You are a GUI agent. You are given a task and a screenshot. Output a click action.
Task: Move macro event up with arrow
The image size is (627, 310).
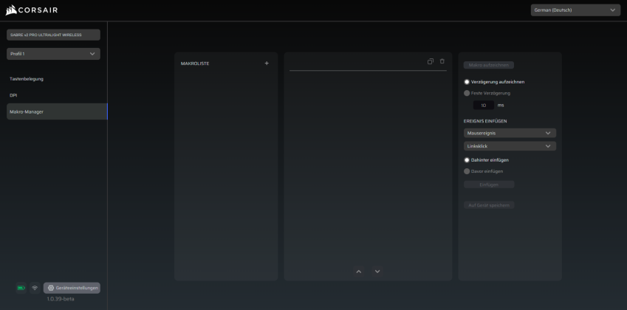pyautogui.click(x=359, y=272)
